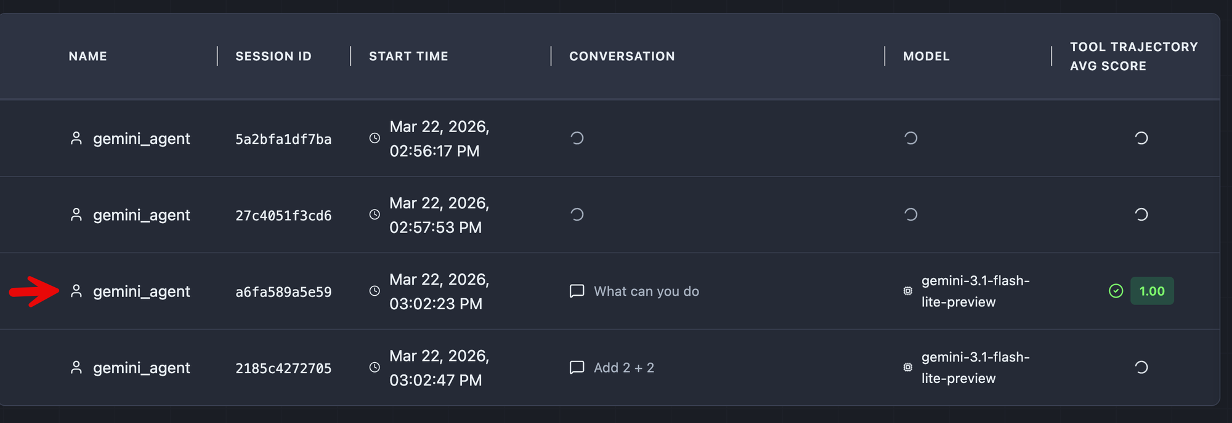1232x423 pixels.
Task: Click the chat bubble icon next to 'What can you do'
Action: [x=577, y=291]
